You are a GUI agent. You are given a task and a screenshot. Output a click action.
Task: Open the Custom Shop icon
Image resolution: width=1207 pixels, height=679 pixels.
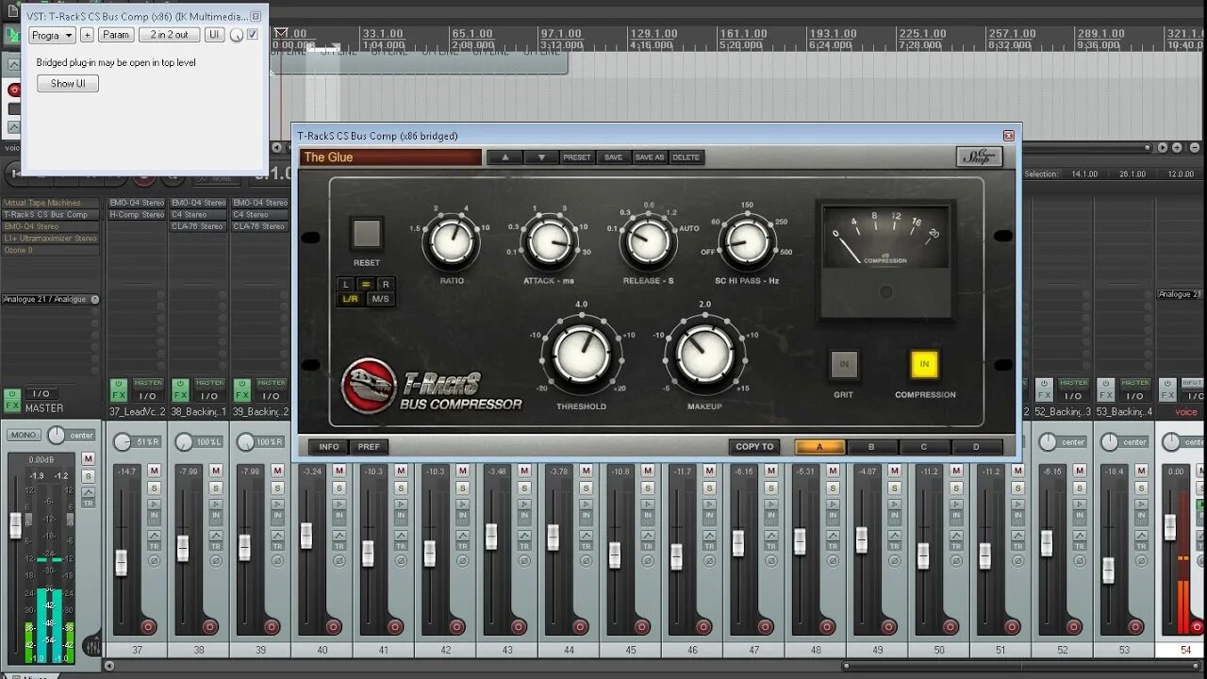pos(979,157)
